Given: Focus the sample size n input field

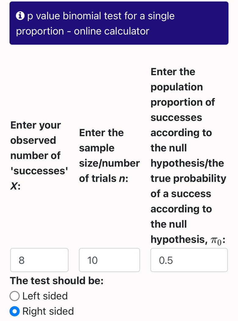Looking at the screenshot, I should click(110, 260).
